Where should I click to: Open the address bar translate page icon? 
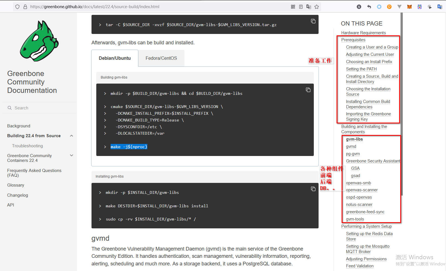309,7
